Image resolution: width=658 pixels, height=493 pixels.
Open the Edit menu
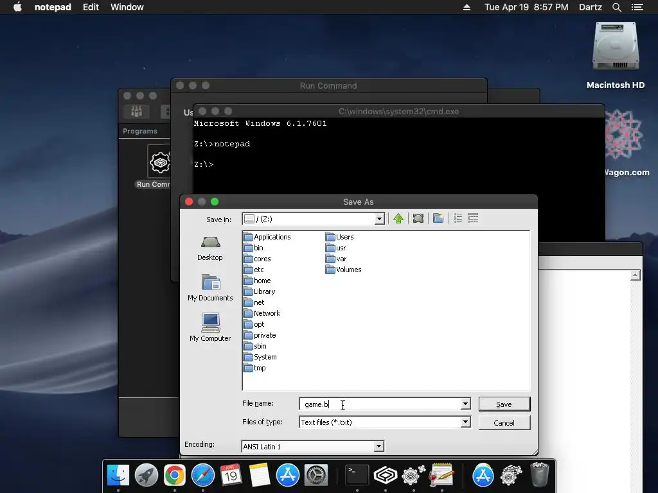(91, 7)
